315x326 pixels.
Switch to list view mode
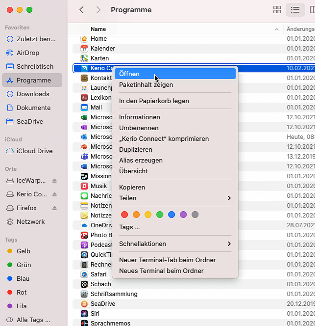coord(295,10)
